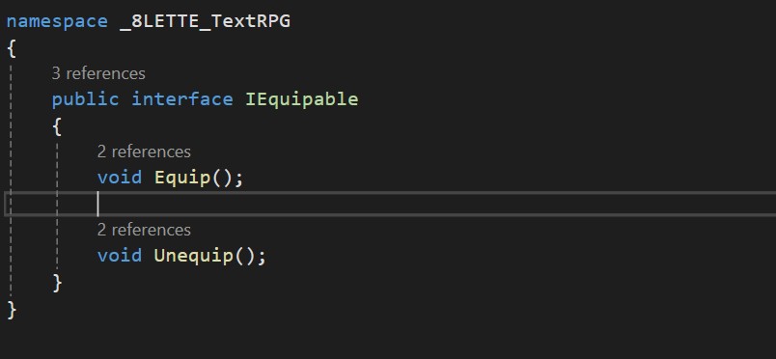Click the IEquipable interface name
Viewport: 776px width, 359px height.
[x=302, y=99]
